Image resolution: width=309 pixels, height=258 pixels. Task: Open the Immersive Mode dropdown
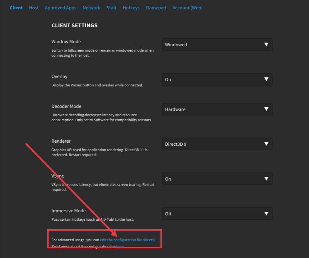click(217, 214)
